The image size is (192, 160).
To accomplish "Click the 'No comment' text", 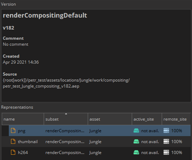I will click(16, 44).
